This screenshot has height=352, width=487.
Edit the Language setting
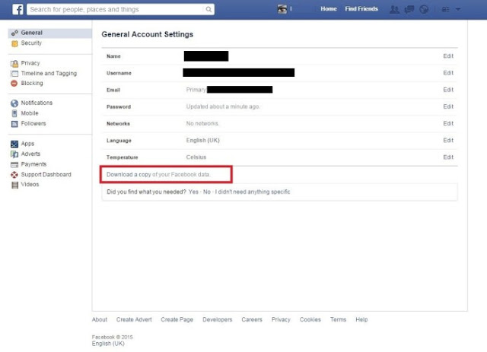pos(448,141)
